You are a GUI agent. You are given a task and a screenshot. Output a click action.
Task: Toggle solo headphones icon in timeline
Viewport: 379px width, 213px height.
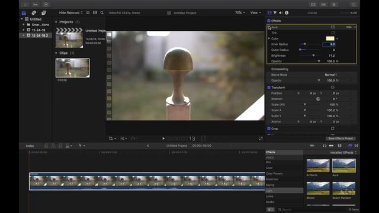click(325, 146)
